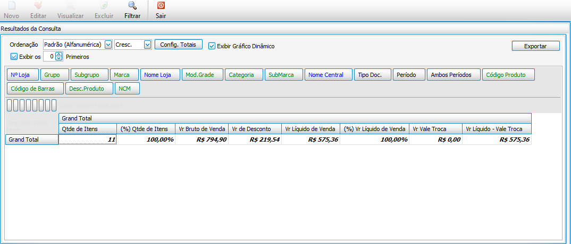Click the Grand Total row header

[x=32, y=140]
